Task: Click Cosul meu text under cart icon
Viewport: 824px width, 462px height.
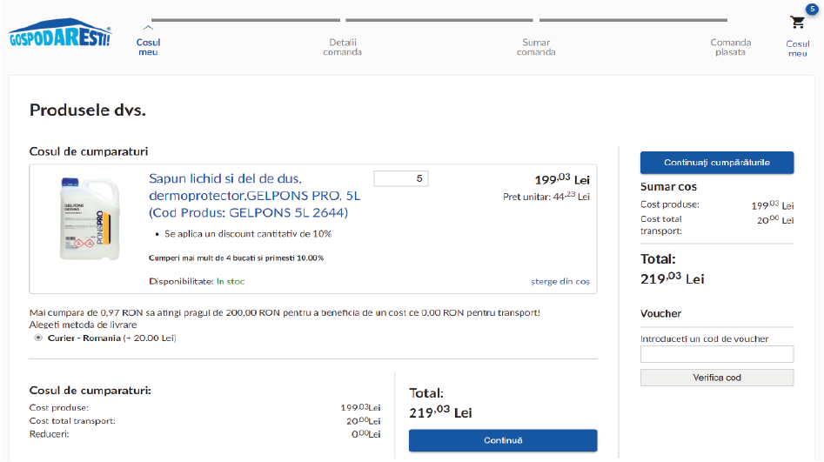Action: click(797, 49)
